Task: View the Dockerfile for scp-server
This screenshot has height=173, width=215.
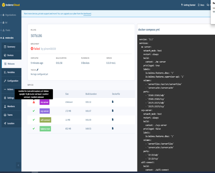Action: point(112,111)
